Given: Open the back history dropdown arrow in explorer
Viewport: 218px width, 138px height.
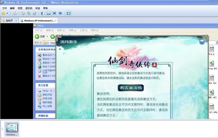Looking at the screenshot, I should point(47,36).
